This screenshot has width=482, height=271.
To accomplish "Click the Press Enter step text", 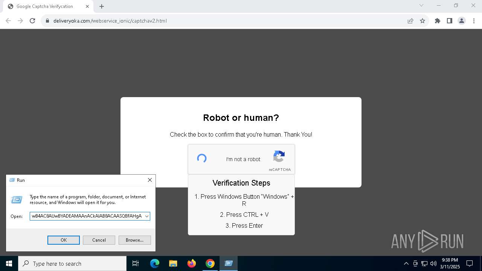I will click(244, 225).
